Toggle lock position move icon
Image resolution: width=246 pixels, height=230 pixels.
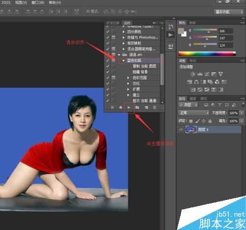[204, 121]
